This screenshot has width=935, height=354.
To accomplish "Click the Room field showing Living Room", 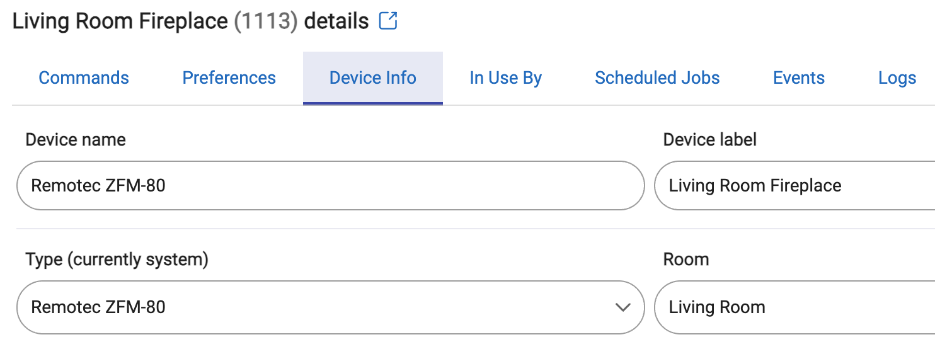I will [x=794, y=307].
